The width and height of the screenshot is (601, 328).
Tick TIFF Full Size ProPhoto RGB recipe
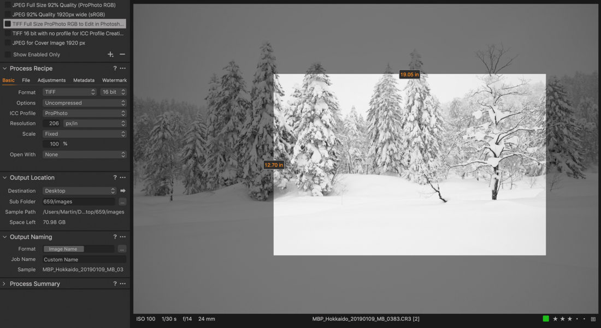pyautogui.click(x=8, y=24)
